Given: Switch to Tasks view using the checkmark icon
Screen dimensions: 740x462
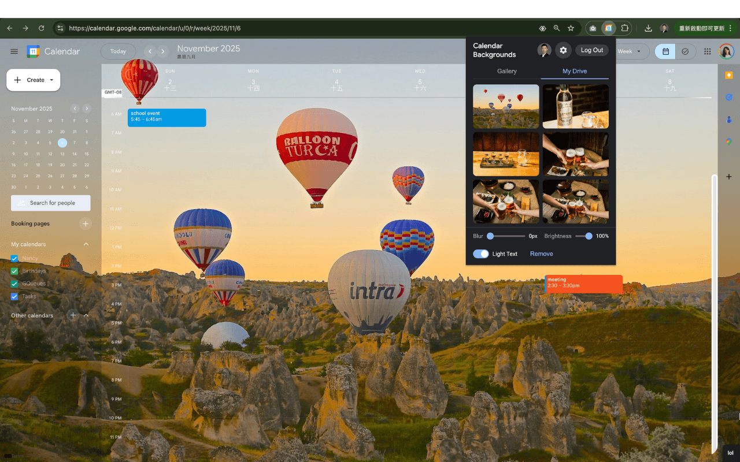Looking at the screenshot, I should tap(686, 51).
